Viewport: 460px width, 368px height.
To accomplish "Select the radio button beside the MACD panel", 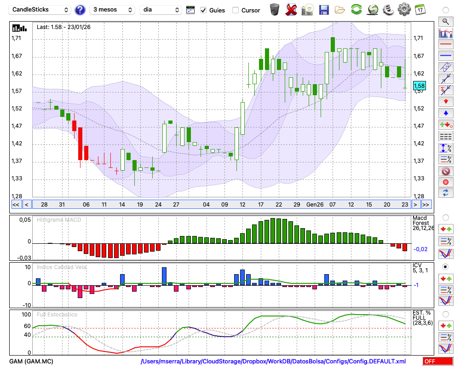I will 445,217.
